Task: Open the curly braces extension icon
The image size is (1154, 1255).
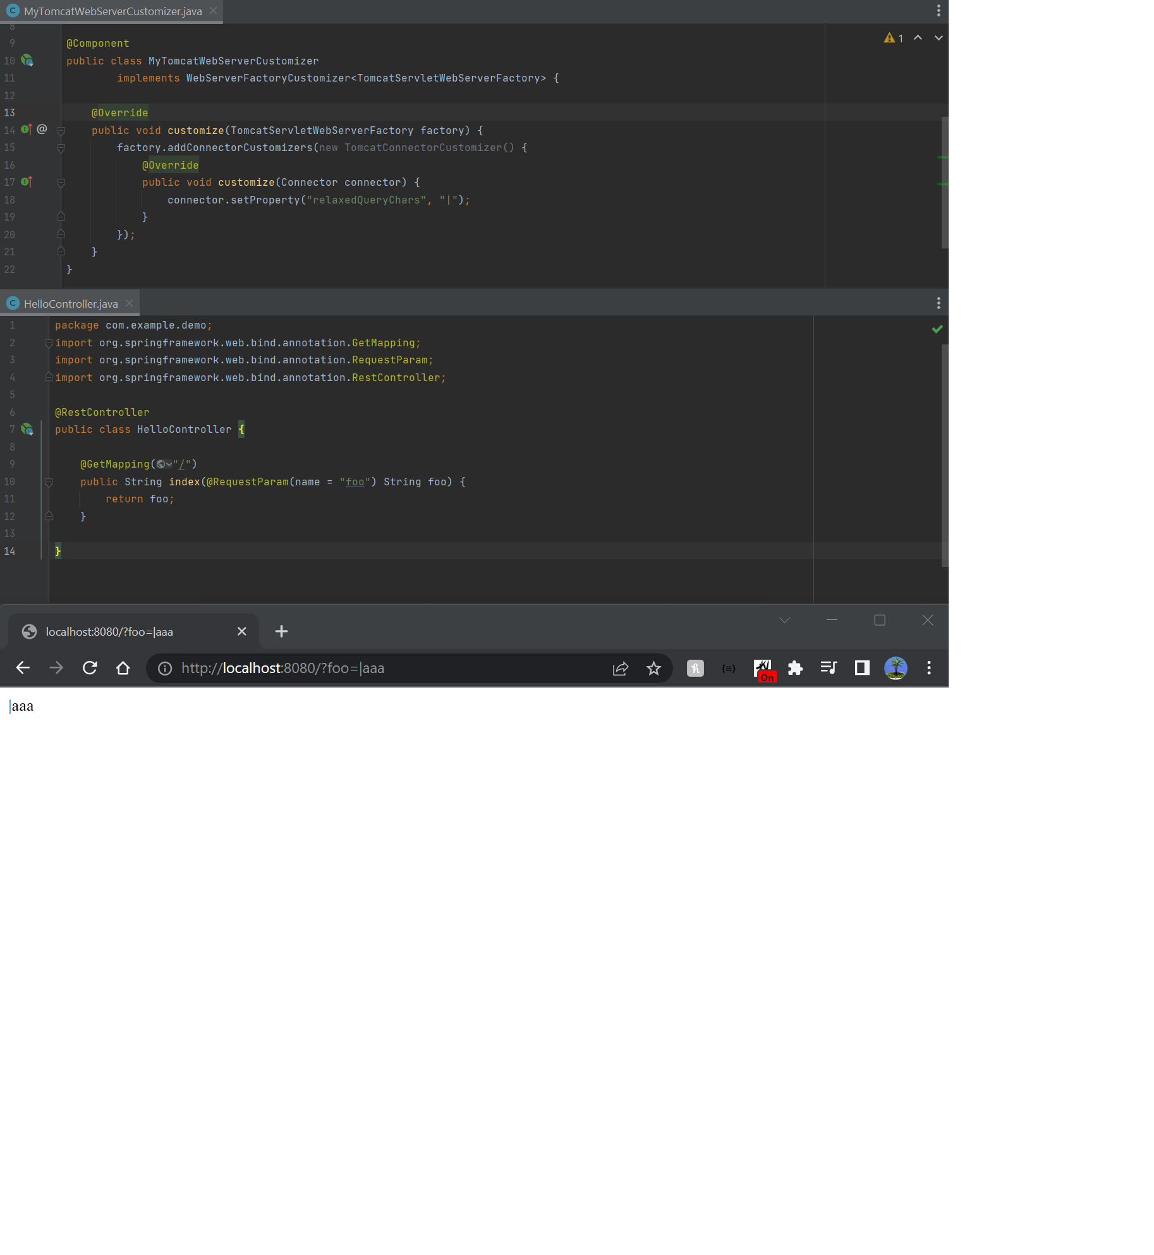Action: click(x=729, y=668)
